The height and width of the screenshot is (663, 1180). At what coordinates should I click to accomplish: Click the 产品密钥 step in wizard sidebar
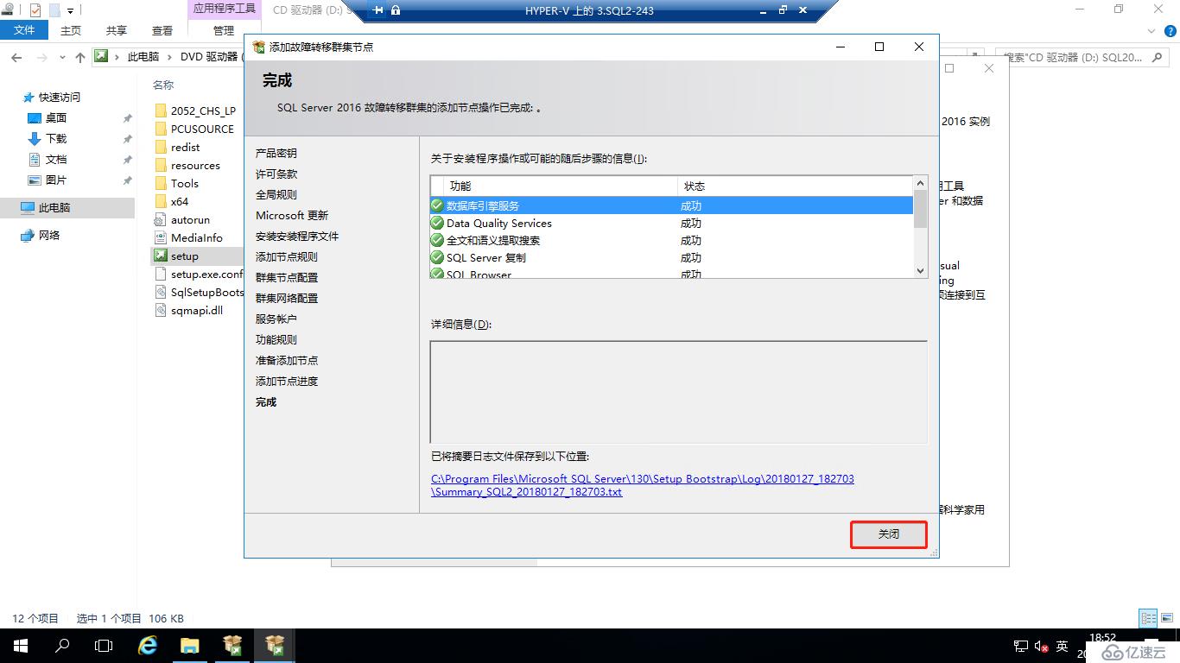coord(276,154)
